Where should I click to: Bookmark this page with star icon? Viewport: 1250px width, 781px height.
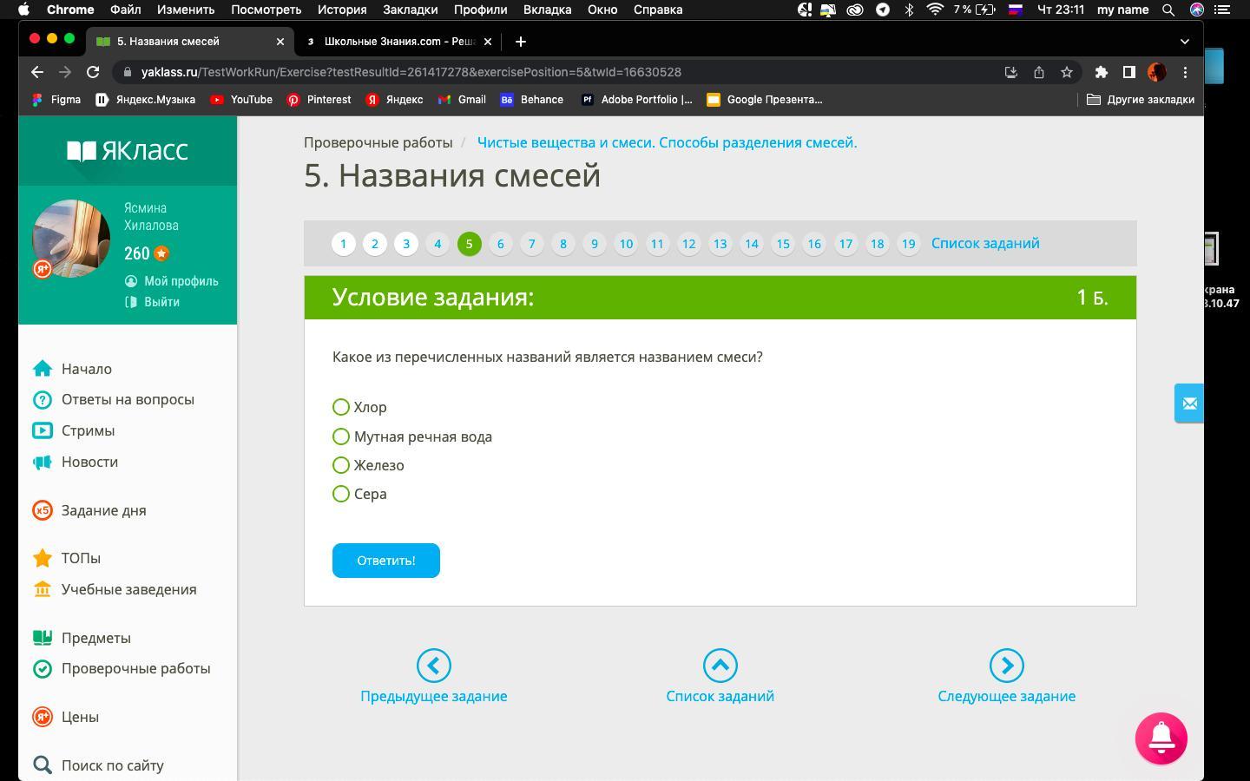[1067, 72]
